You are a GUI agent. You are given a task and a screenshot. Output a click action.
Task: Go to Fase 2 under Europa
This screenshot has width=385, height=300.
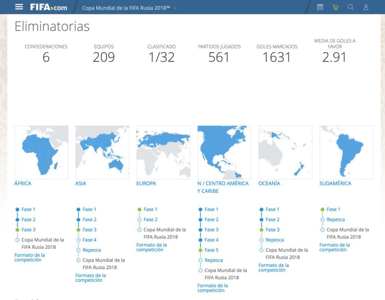click(x=150, y=220)
